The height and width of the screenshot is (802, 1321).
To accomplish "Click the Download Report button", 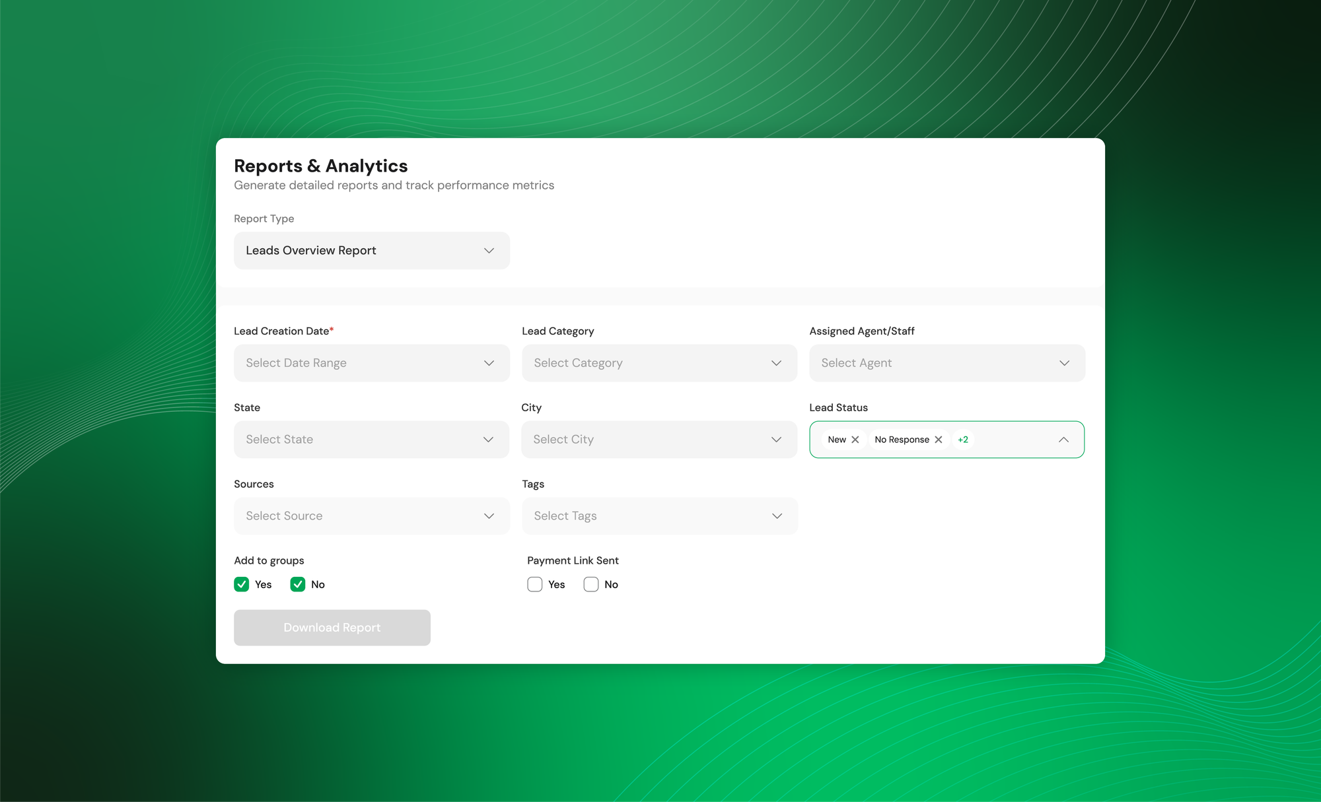I will [x=332, y=627].
